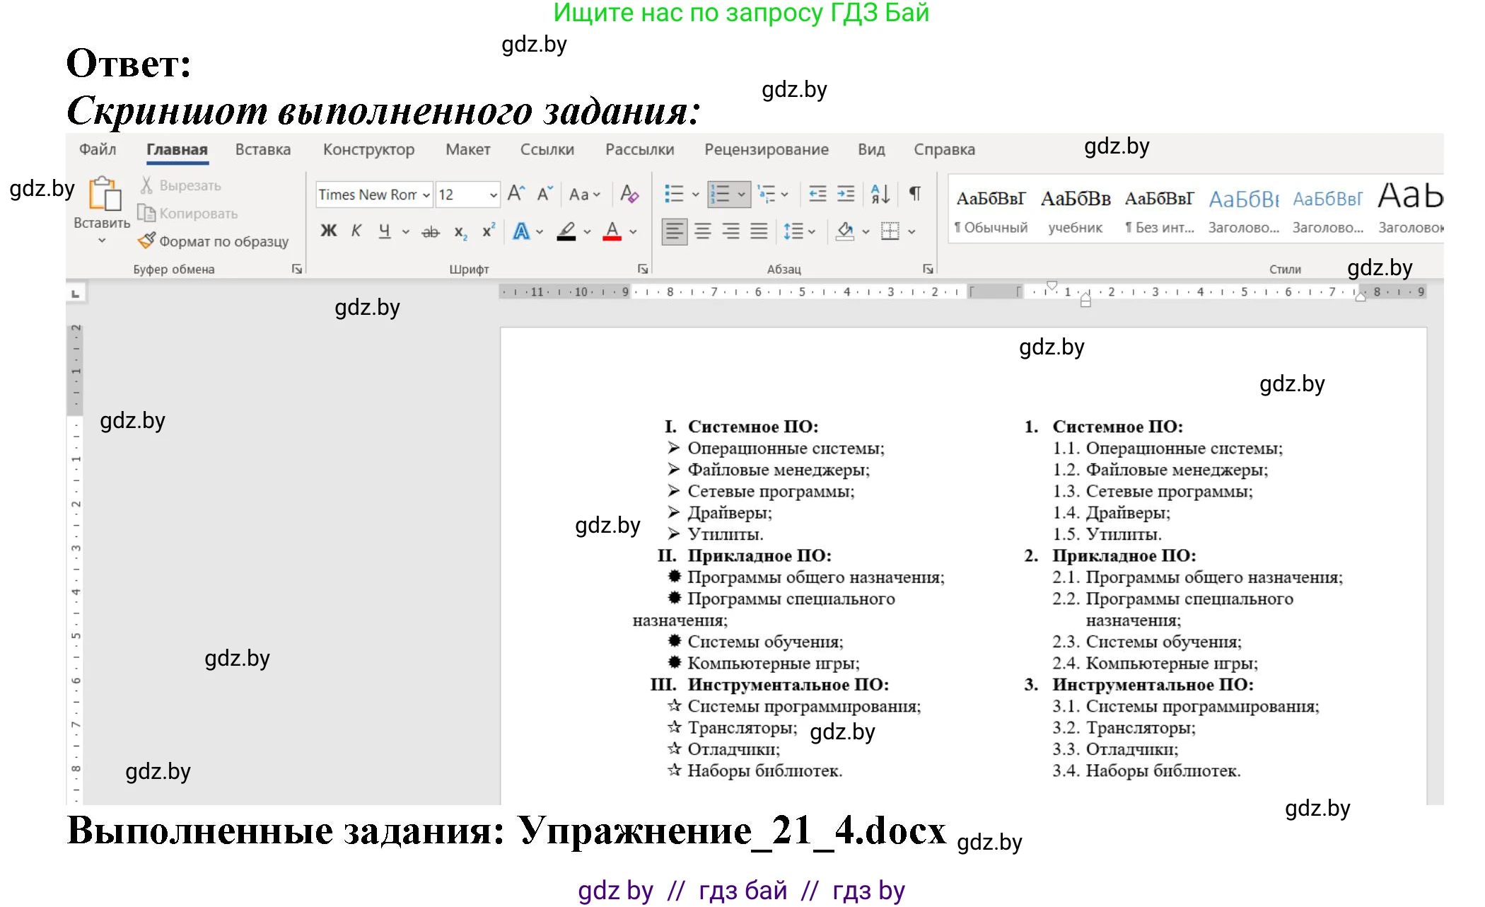
Task: Open the Times New Roman font dropdown
Action: pyautogui.click(x=426, y=195)
